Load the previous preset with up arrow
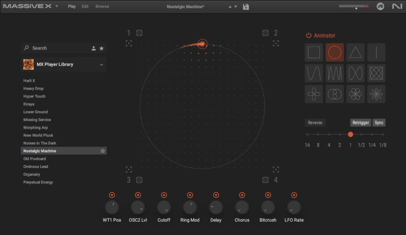 tap(230, 7)
